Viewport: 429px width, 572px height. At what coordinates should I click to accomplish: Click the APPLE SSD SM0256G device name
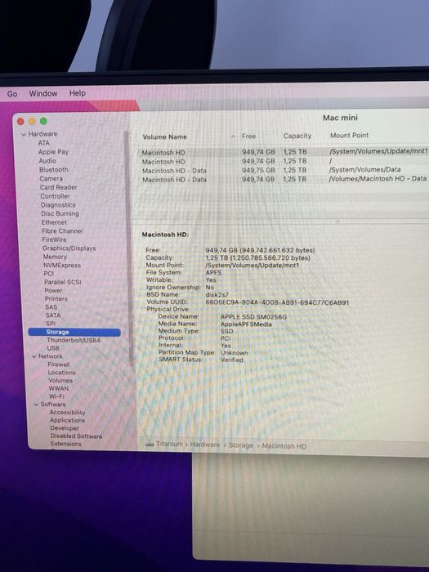tap(253, 317)
